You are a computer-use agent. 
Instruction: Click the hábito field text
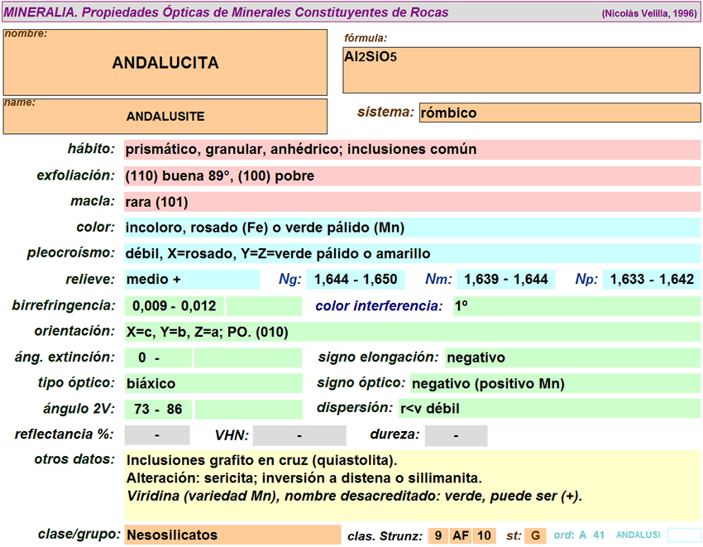click(412, 150)
